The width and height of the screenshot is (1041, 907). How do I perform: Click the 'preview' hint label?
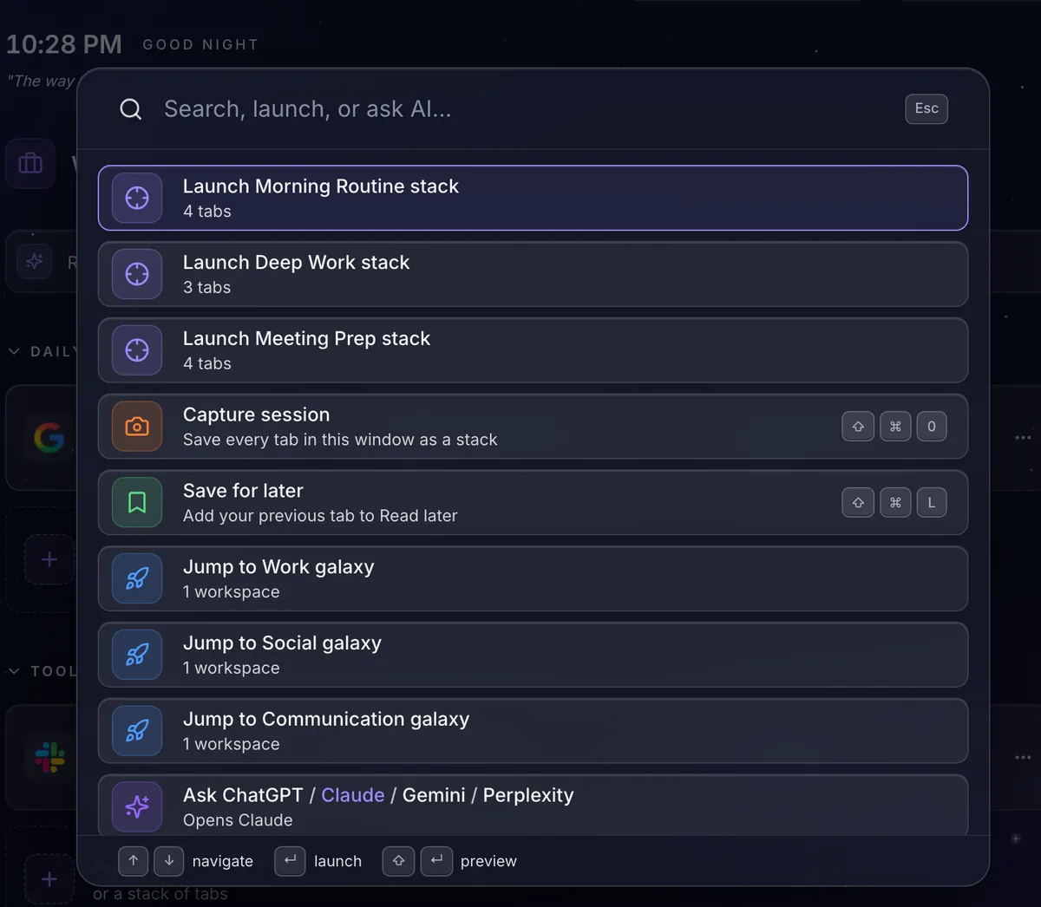pos(488,861)
